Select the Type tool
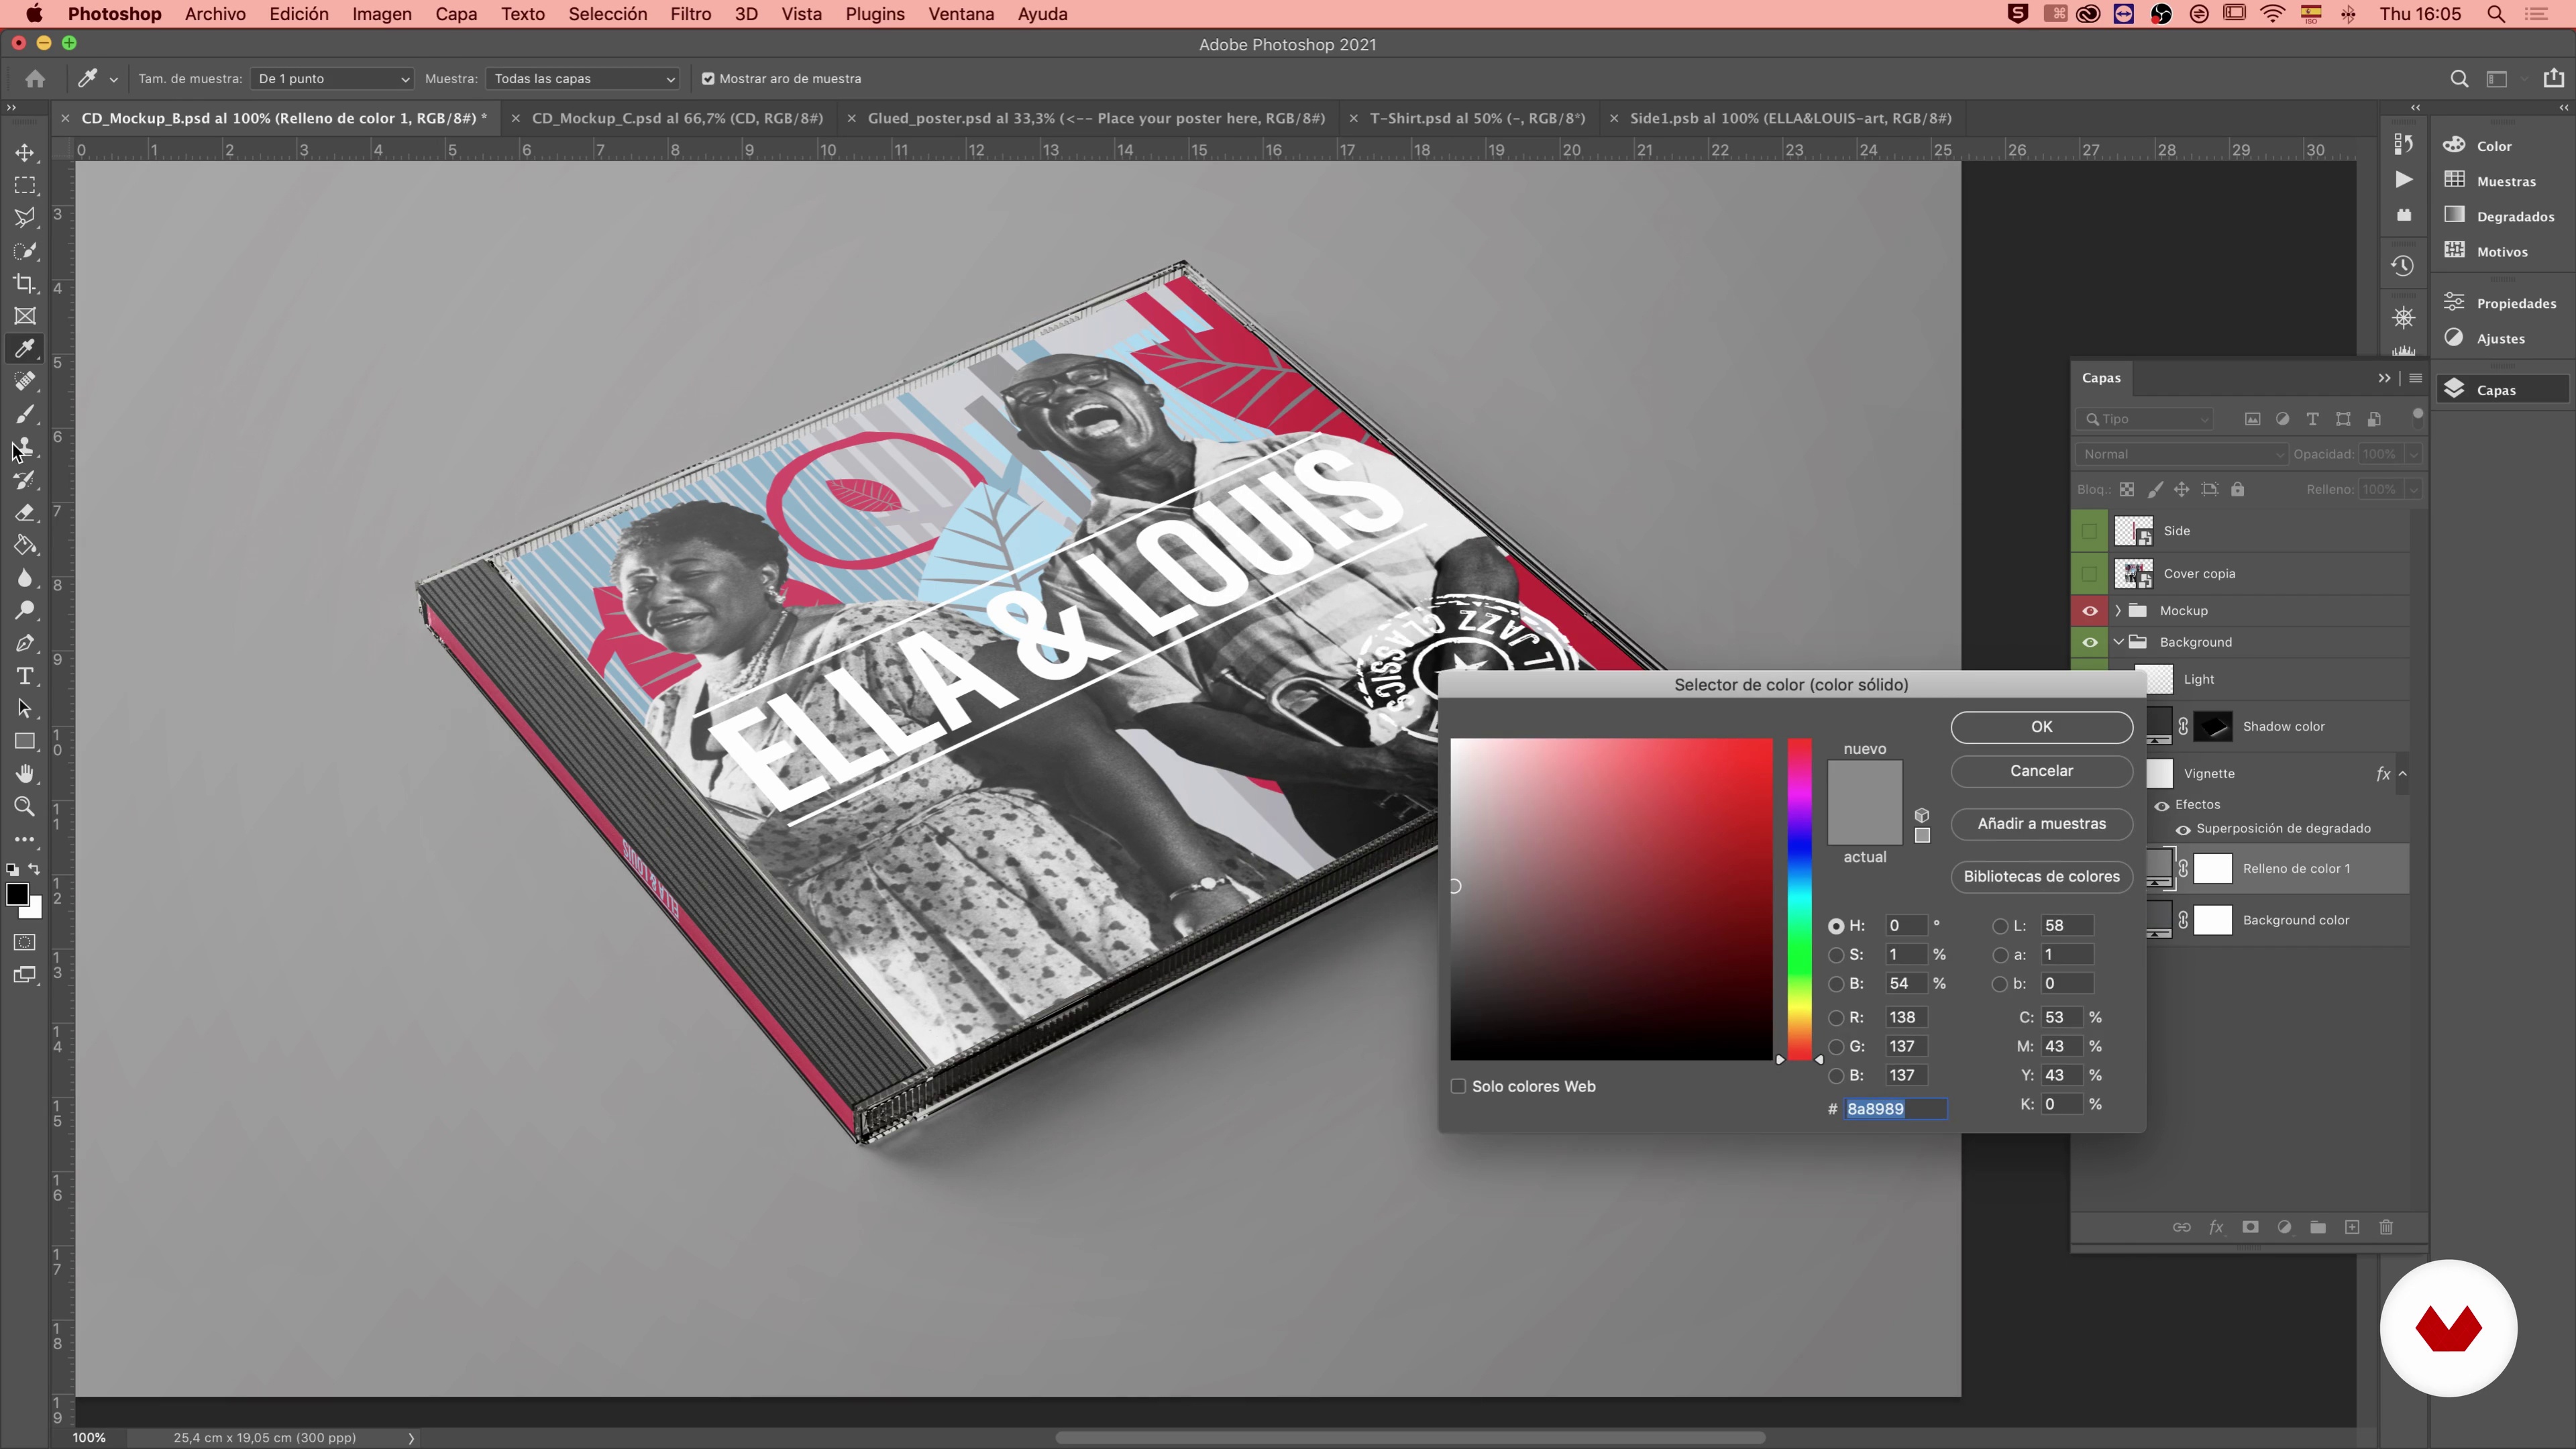The image size is (2576, 1449). [x=25, y=677]
